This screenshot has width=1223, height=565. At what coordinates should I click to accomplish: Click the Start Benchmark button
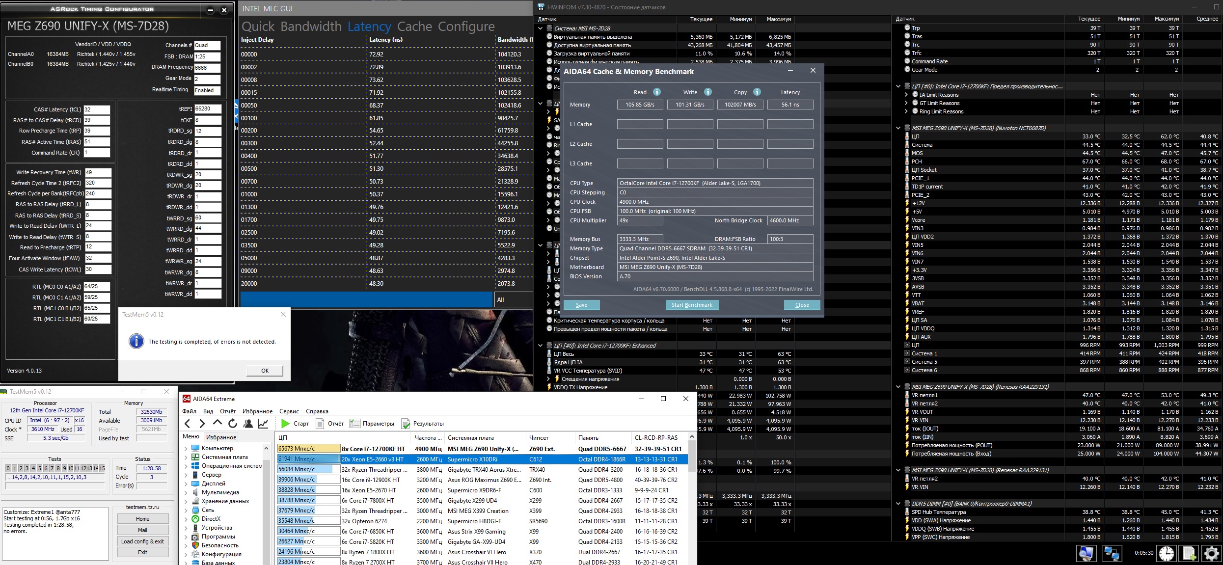tap(691, 305)
